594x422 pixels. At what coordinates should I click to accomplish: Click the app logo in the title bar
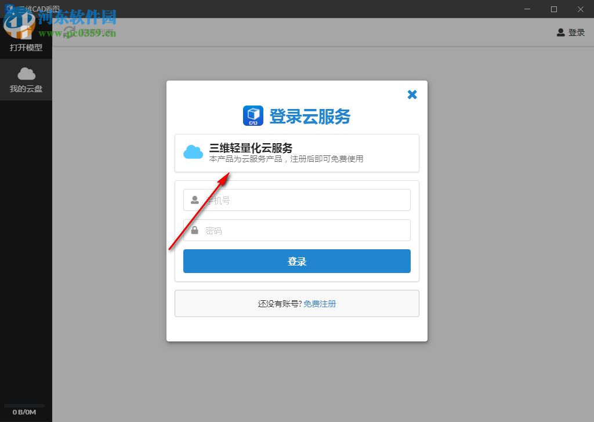pos(9,9)
